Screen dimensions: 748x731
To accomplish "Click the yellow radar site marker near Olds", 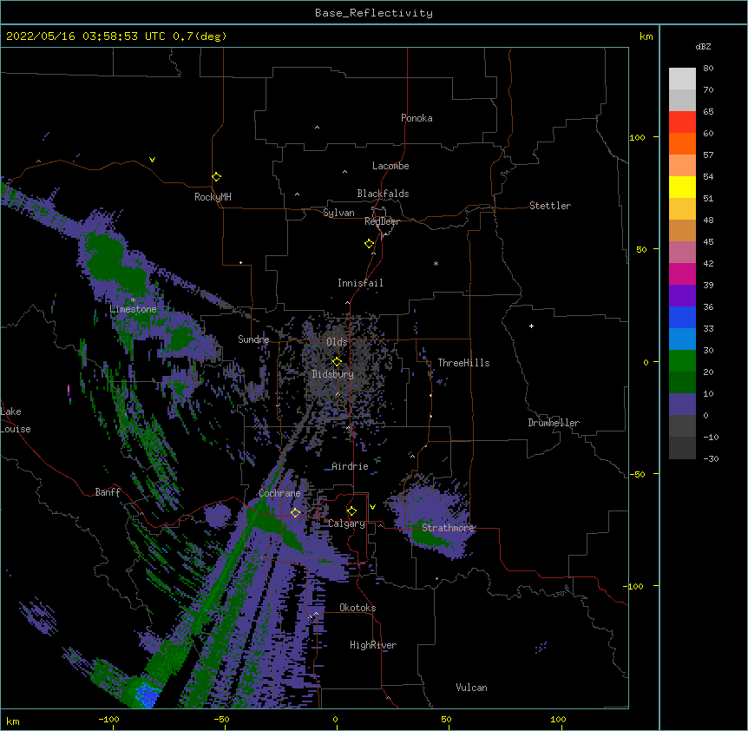I will click(337, 362).
